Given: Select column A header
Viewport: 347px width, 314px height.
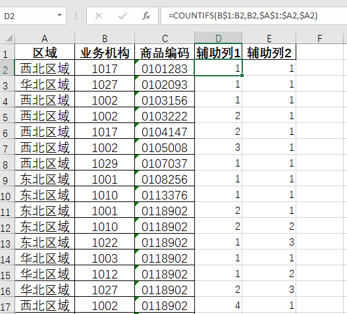Looking at the screenshot, I should click(x=45, y=38).
